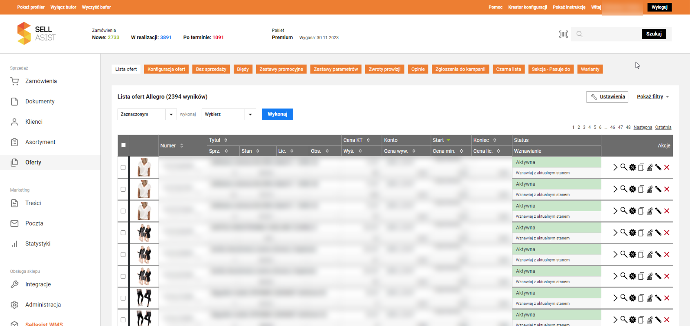Open percent badge in fifth offer row
The height and width of the screenshot is (326, 690).
[x=632, y=255]
